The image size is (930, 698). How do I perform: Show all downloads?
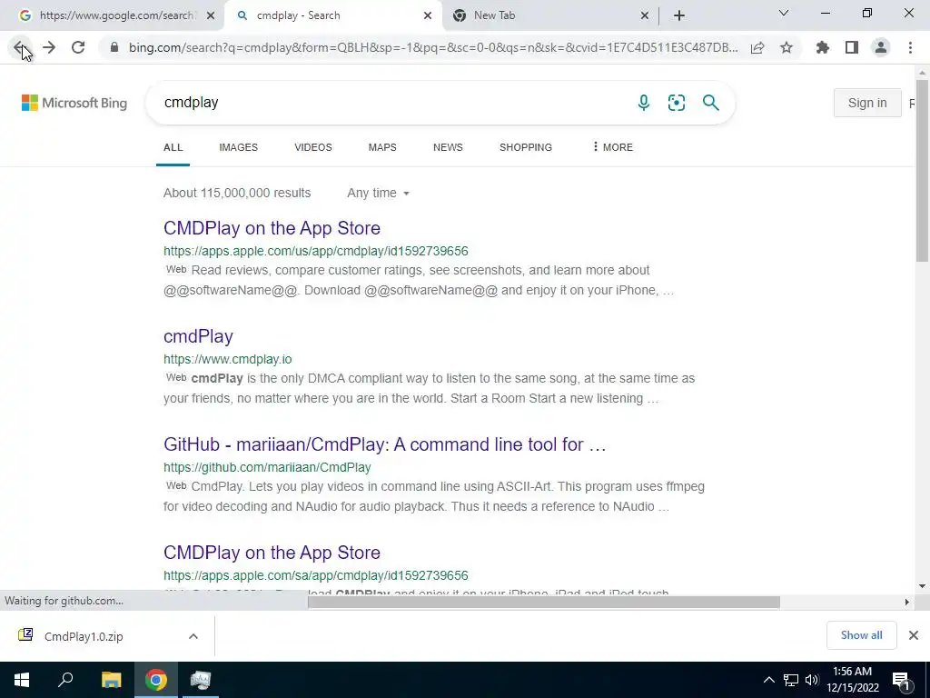(x=861, y=635)
